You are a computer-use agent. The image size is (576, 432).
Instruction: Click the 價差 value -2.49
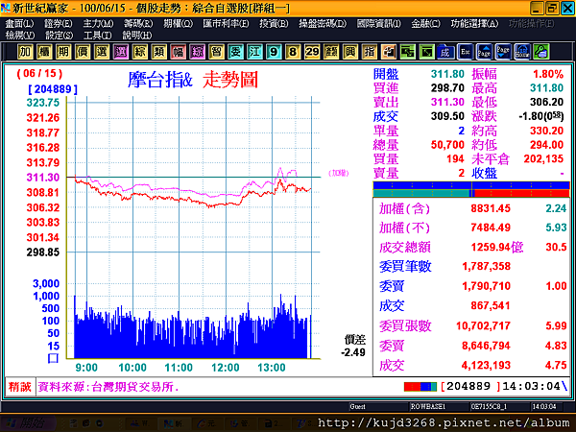[353, 352]
